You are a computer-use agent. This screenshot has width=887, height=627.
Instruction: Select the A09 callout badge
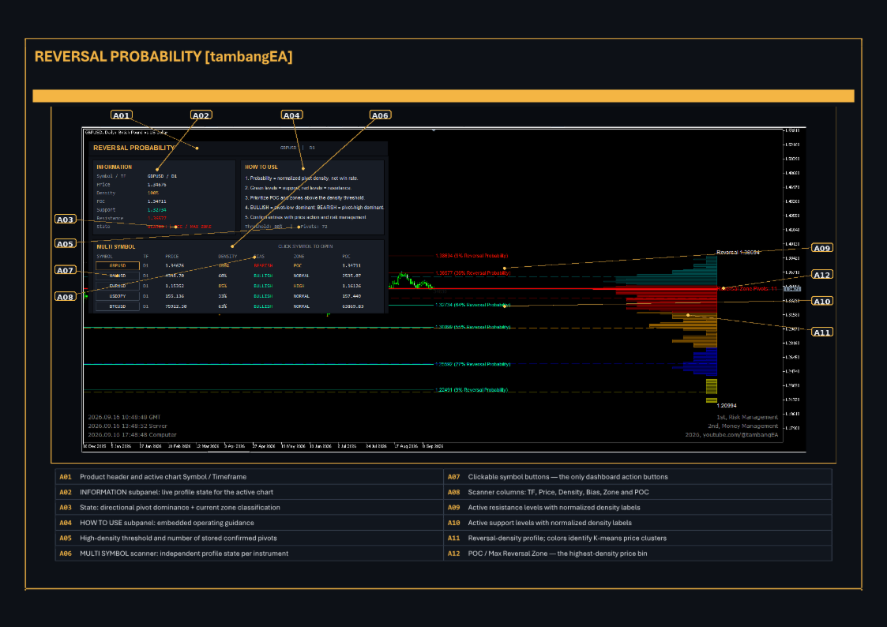822,248
